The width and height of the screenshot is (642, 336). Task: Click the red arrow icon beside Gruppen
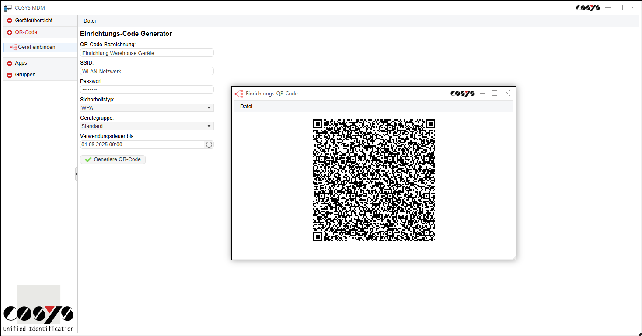(10, 75)
